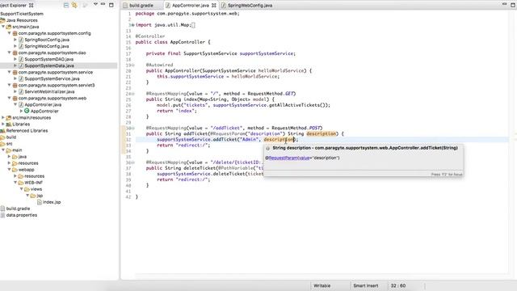The image size is (517, 291).
Task: Click dao package icon
Action: 15,53
